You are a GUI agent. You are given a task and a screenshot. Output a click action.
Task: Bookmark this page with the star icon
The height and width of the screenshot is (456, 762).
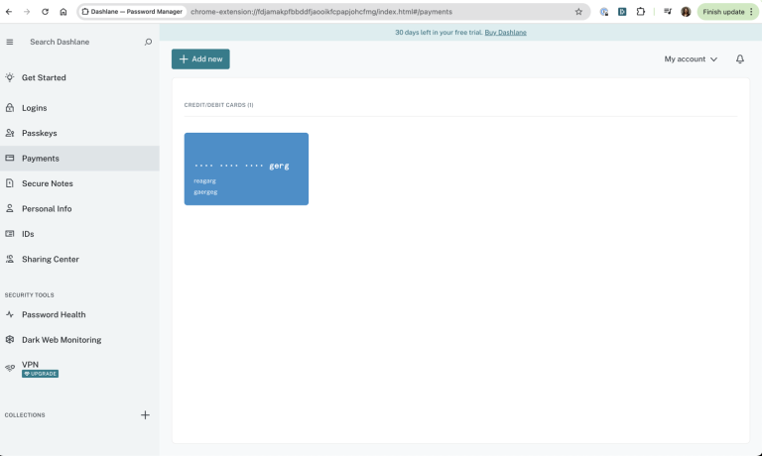click(578, 12)
